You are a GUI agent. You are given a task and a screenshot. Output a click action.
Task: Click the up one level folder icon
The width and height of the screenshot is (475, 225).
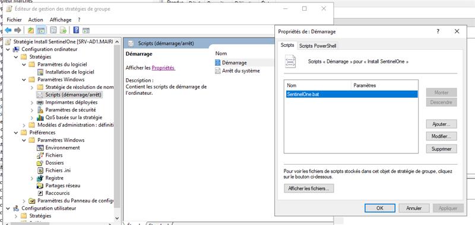click(x=31, y=30)
